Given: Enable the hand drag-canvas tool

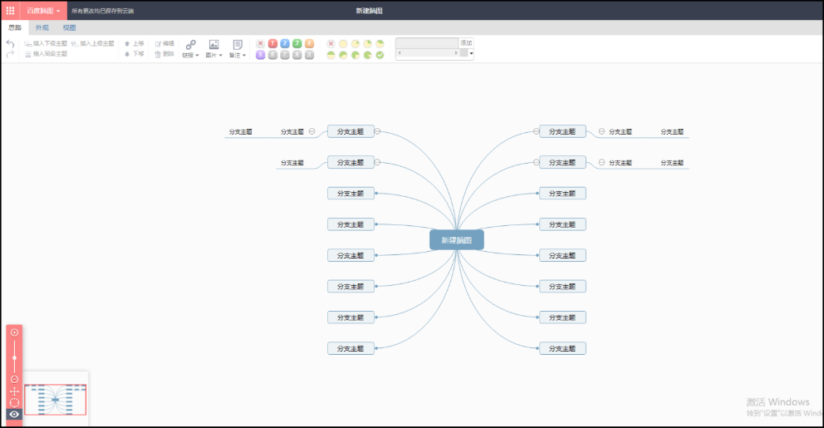Looking at the screenshot, I should pos(14,391).
